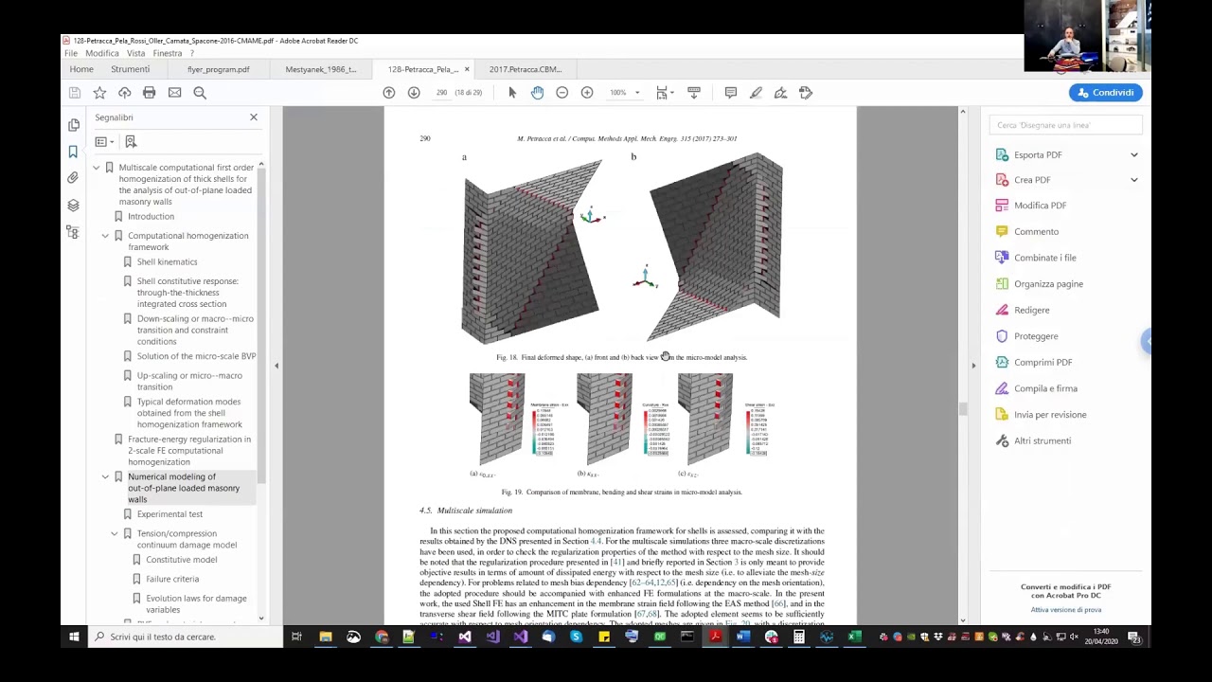The image size is (1212, 682).
Task: Zoom in with the plus icon
Action: click(x=587, y=93)
